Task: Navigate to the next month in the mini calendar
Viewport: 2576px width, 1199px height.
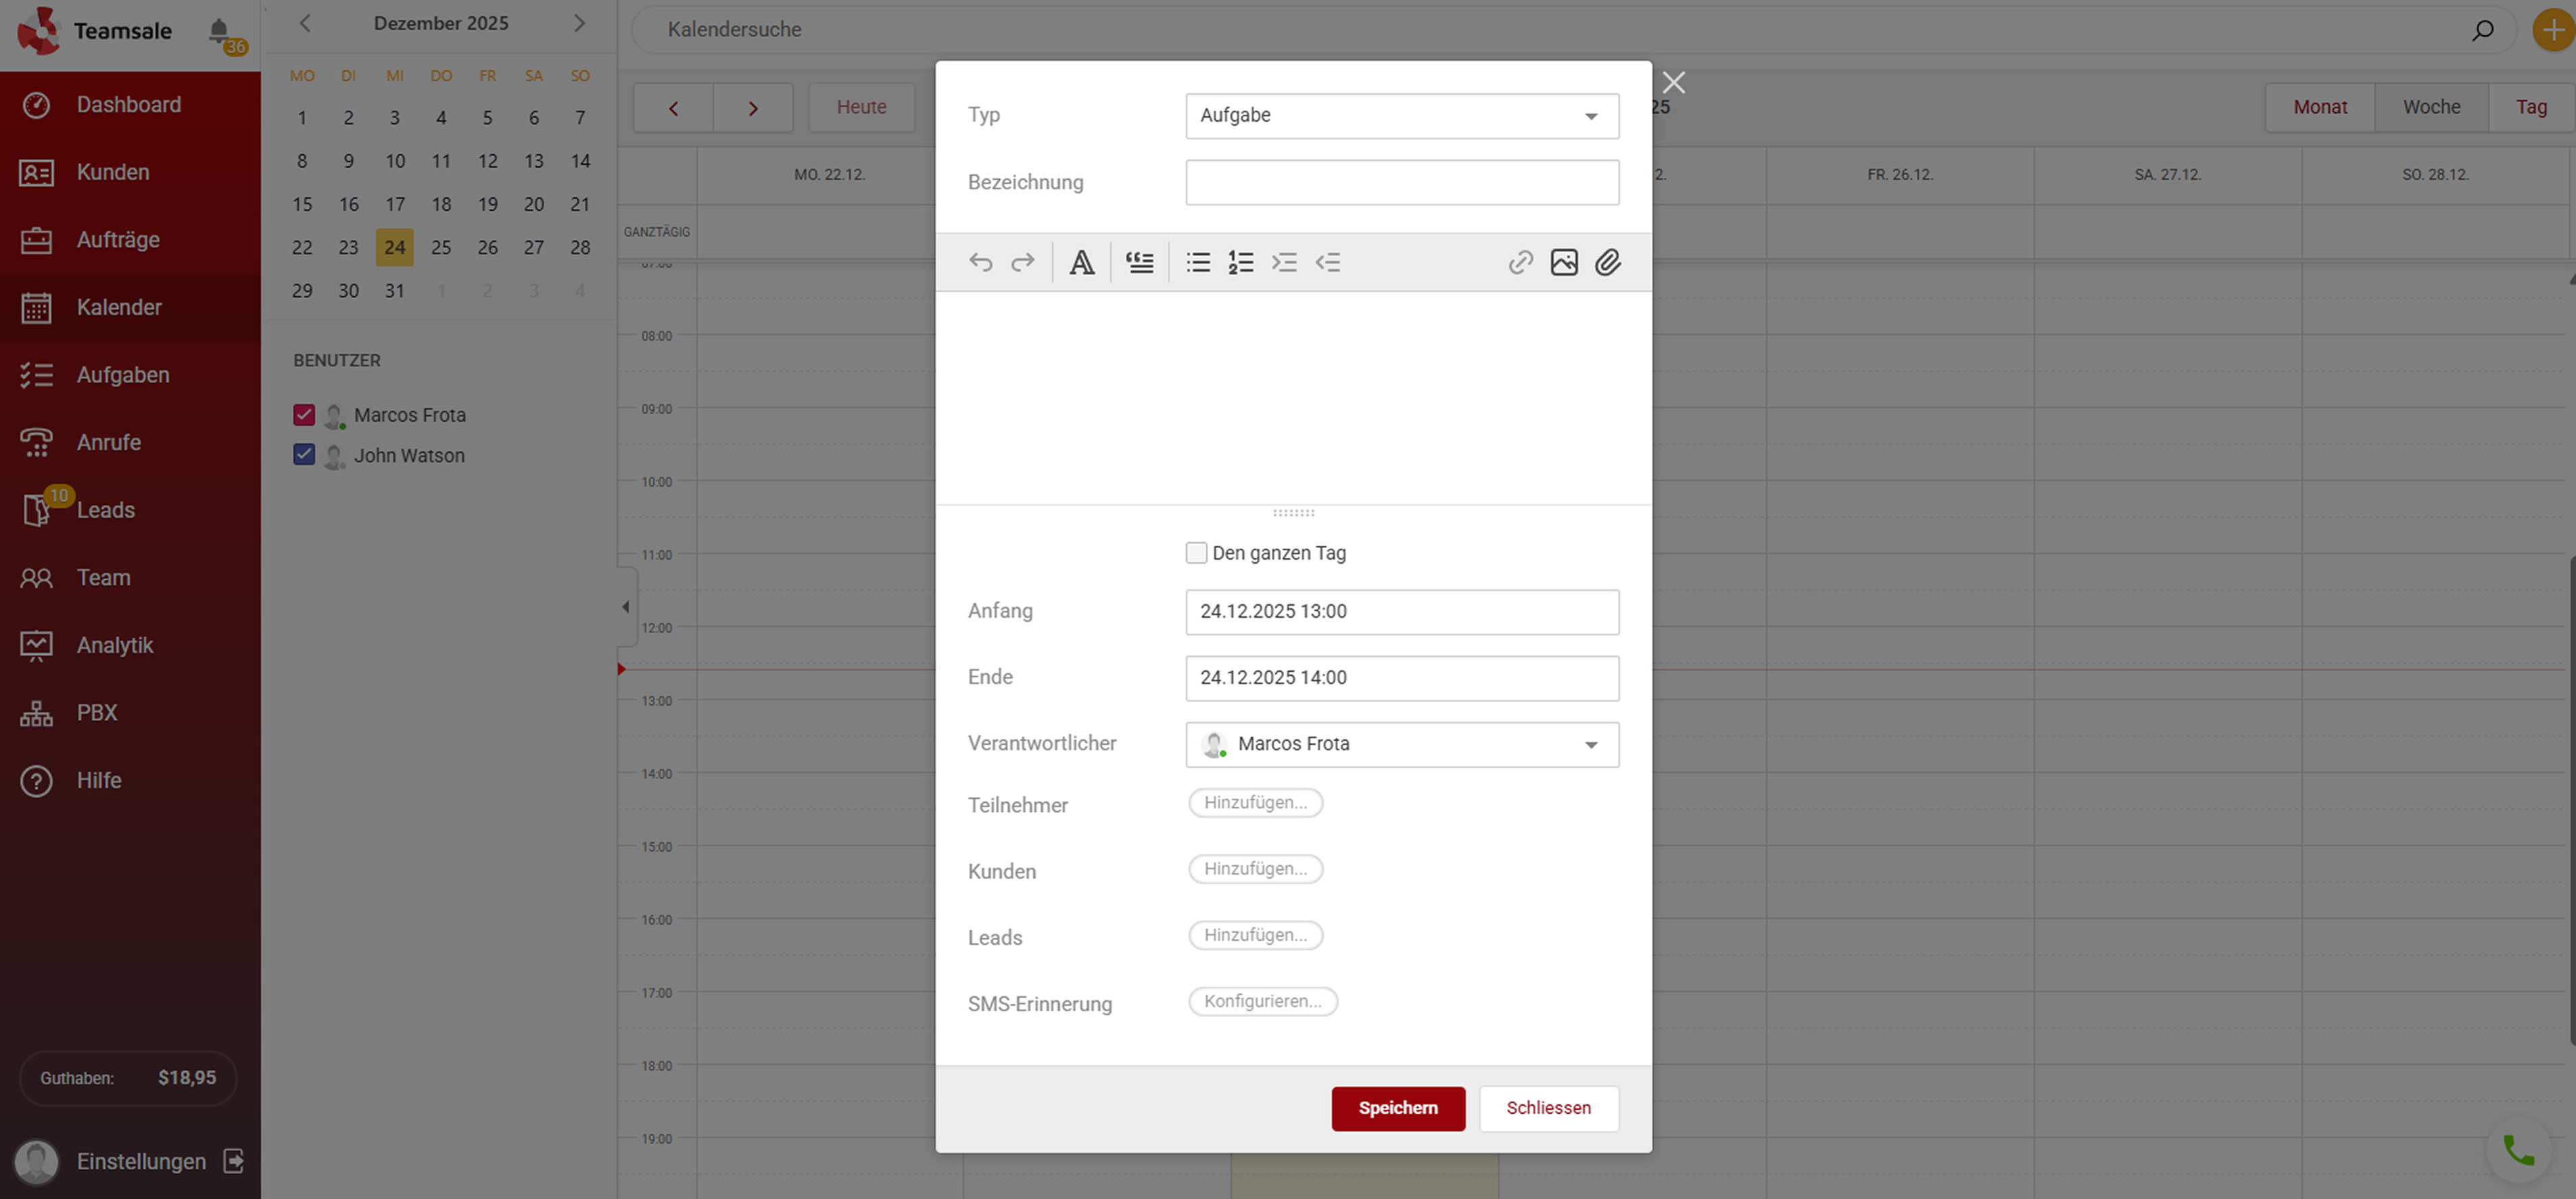Action: pyautogui.click(x=579, y=23)
